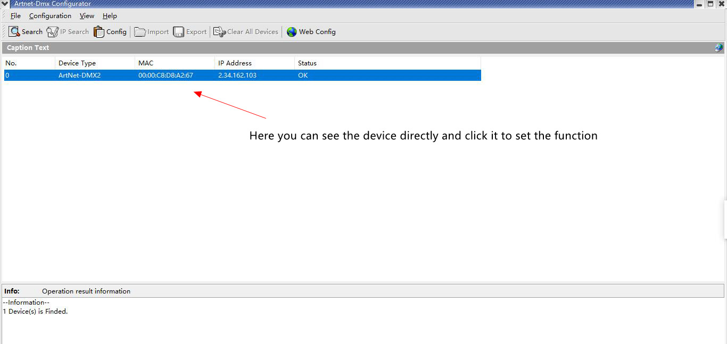This screenshot has width=727, height=344.
Task: Open the View menu
Action: click(x=87, y=16)
